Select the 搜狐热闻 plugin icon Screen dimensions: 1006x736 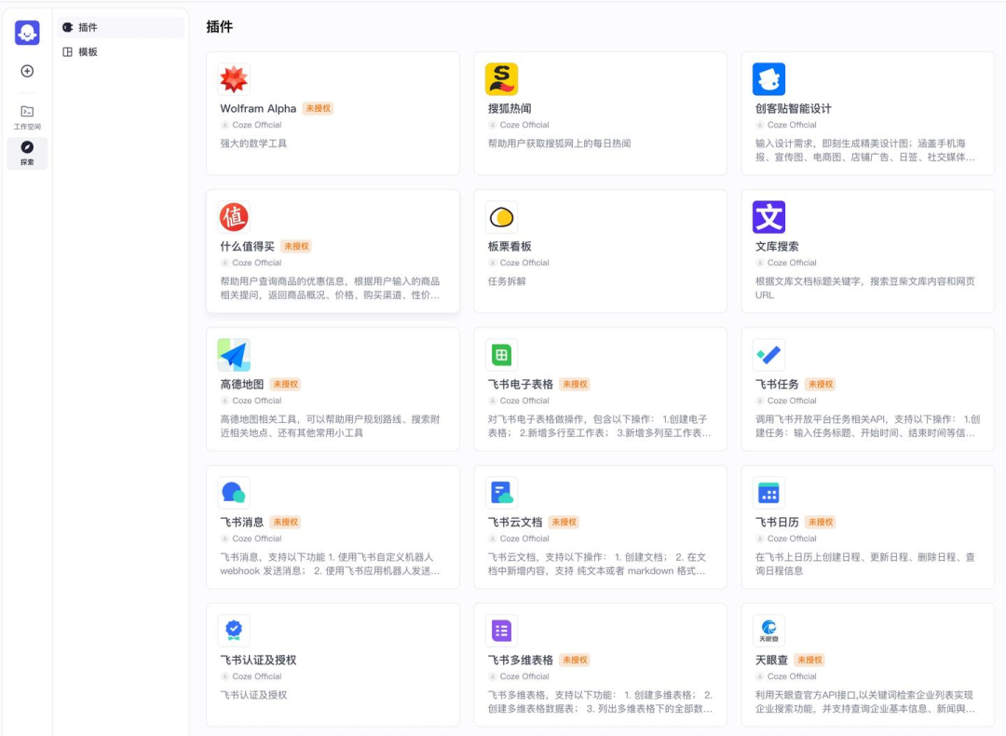click(501, 78)
